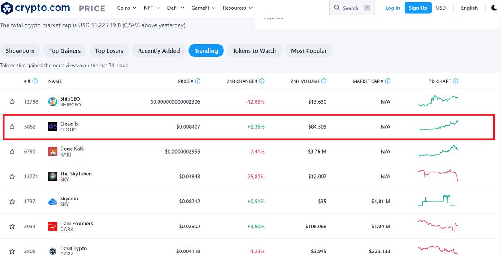Expand the DeFi menu
Image resolution: width=501 pixels, height=255 pixels.
pos(176,8)
